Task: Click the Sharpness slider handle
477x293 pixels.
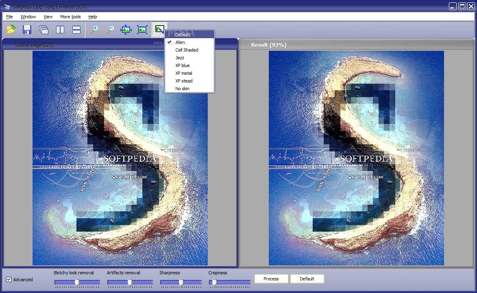Action: pyautogui.click(x=181, y=282)
